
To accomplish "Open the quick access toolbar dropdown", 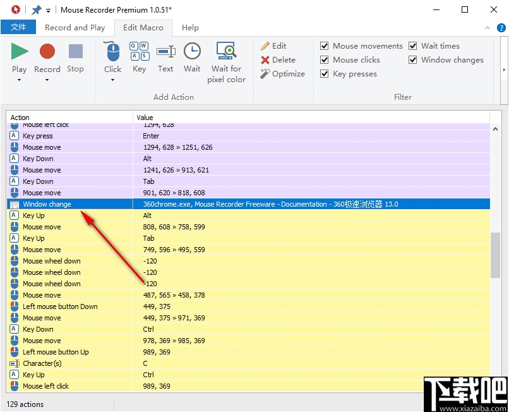I will [x=48, y=11].
